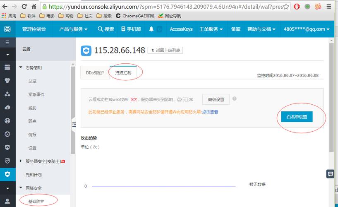The height and width of the screenshot is (207, 338).
Task: Expand the 产品与服务 dropdown
Action: [x=73, y=29]
